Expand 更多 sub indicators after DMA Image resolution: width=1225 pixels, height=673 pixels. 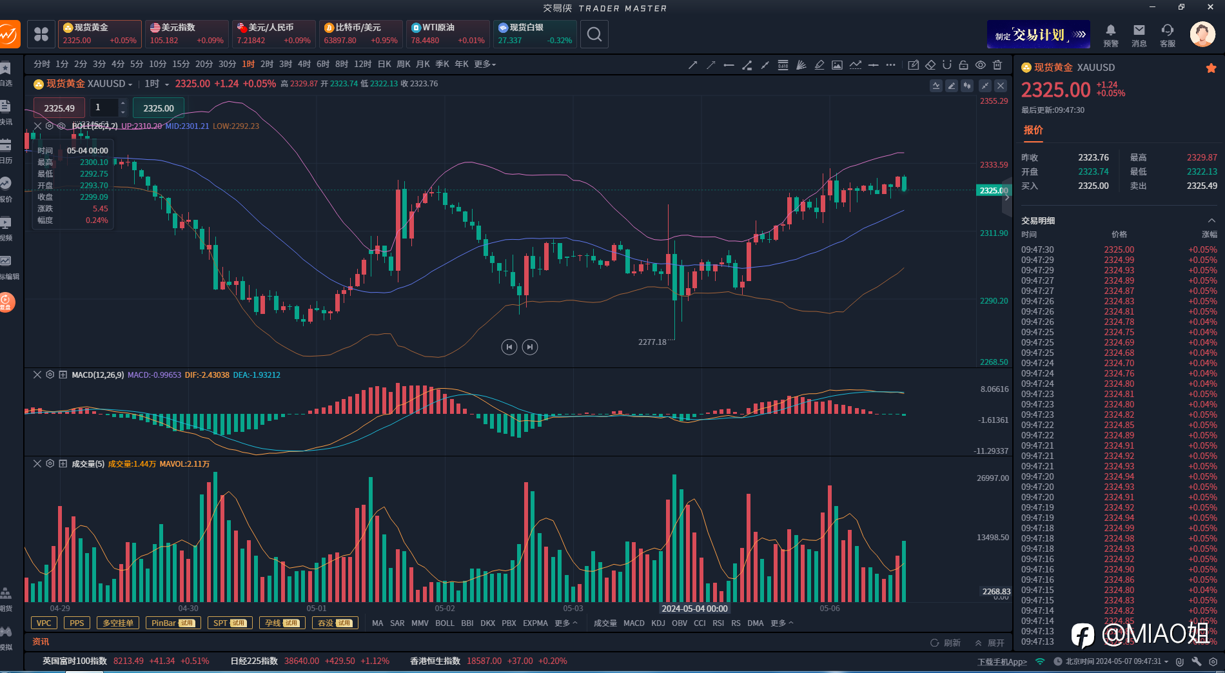coord(781,623)
